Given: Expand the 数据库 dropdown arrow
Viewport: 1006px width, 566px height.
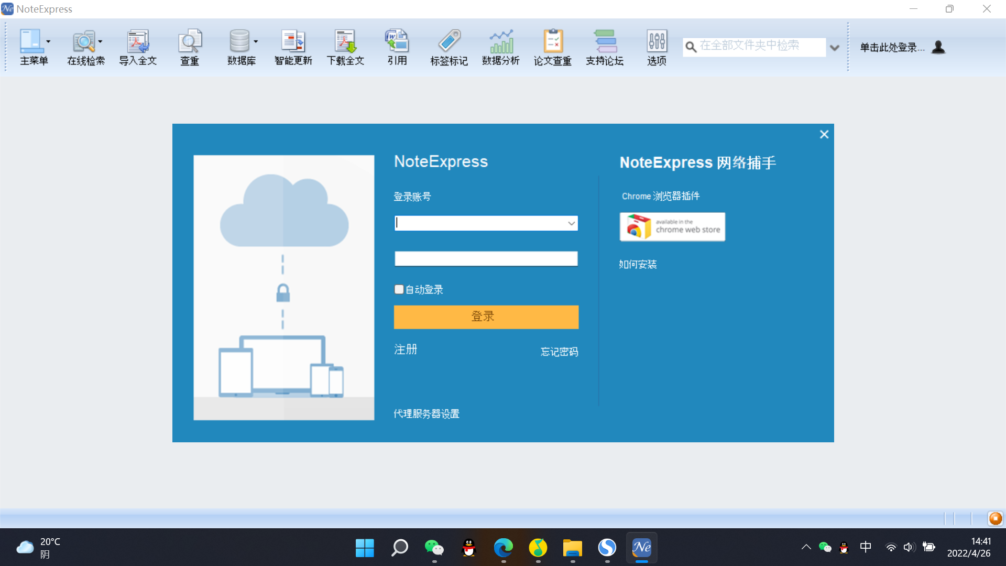Looking at the screenshot, I should point(256,41).
